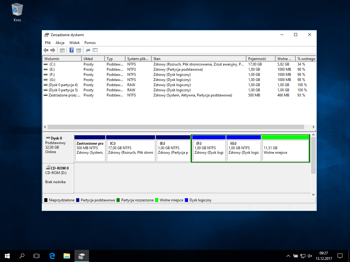Click the 'RAW' cell of Dysk 0 partycja 4
The width and height of the screenshot is (350, 262).
pyautogui.click(x=131, y=85)
